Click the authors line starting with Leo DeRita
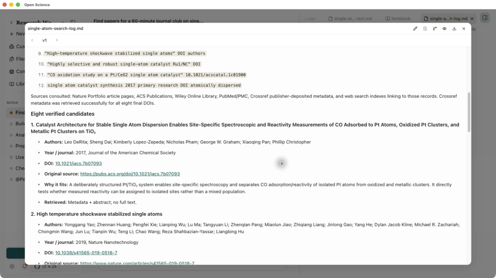This screenshot has width=496, height=278. coord(178,142)
